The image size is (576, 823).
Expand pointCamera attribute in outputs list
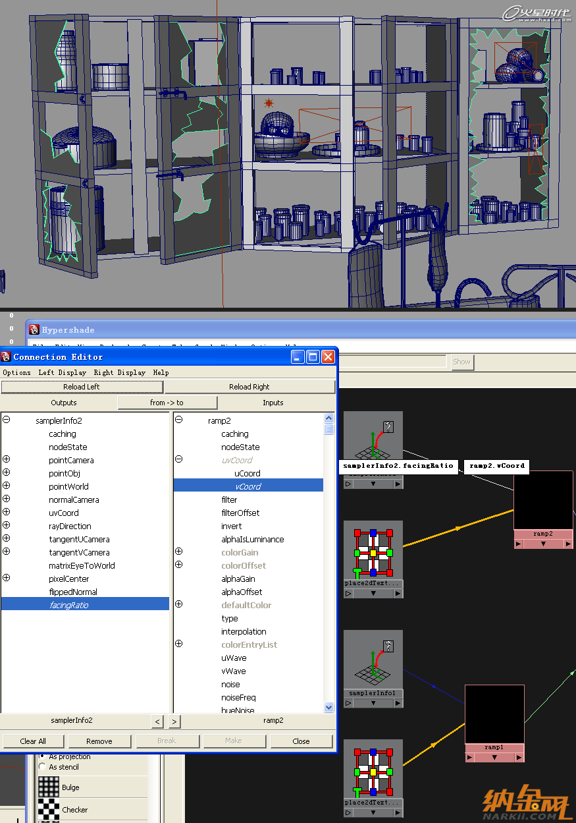pos(7,459)
